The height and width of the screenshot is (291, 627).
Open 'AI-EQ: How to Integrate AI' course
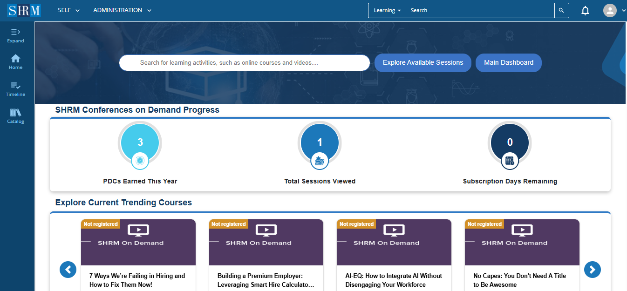coord(394,280)
